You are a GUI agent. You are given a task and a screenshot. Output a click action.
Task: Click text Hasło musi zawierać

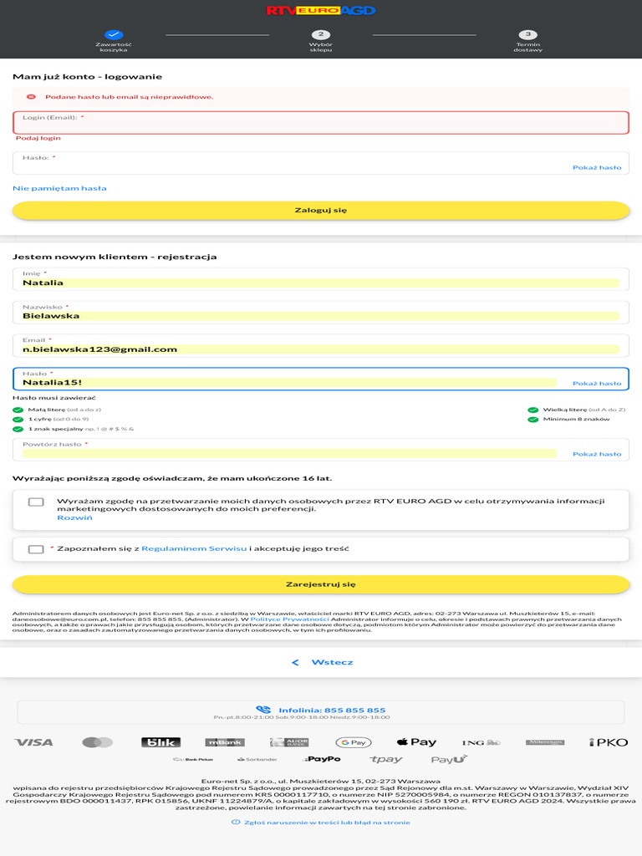[x=54, y=397]
